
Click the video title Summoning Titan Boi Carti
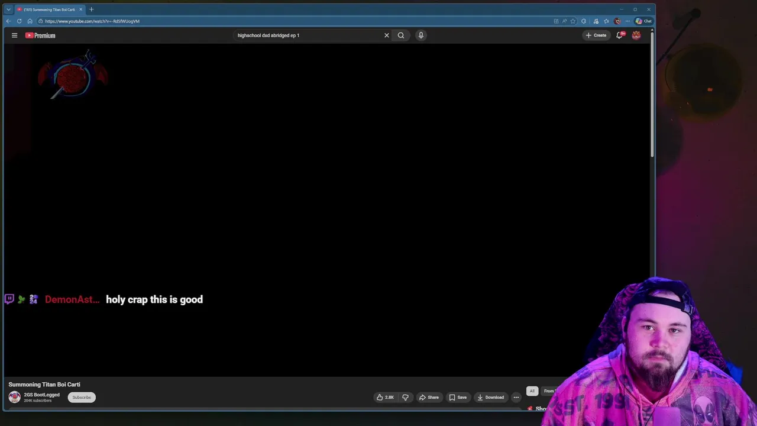click(x=44, y=385)
